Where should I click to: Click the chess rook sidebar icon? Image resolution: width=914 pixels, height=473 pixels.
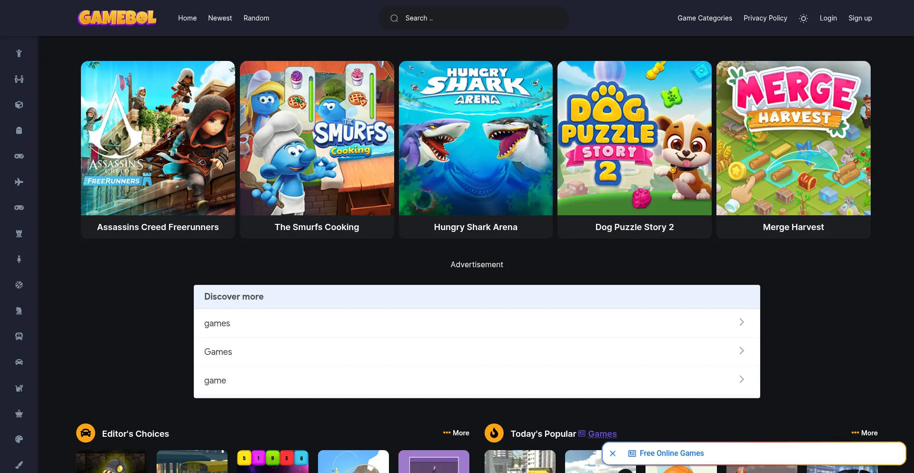click(x=19, y=233)
